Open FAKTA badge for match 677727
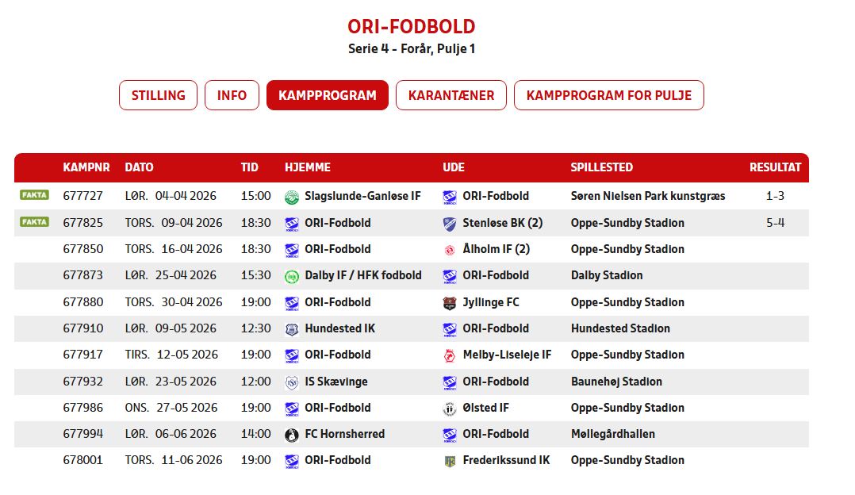The image size is (855, 495). (34, 195)
